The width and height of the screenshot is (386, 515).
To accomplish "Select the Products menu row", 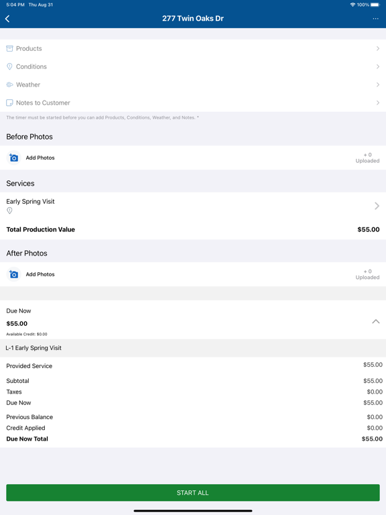I will pyautogui.click(x=193, y=48).
